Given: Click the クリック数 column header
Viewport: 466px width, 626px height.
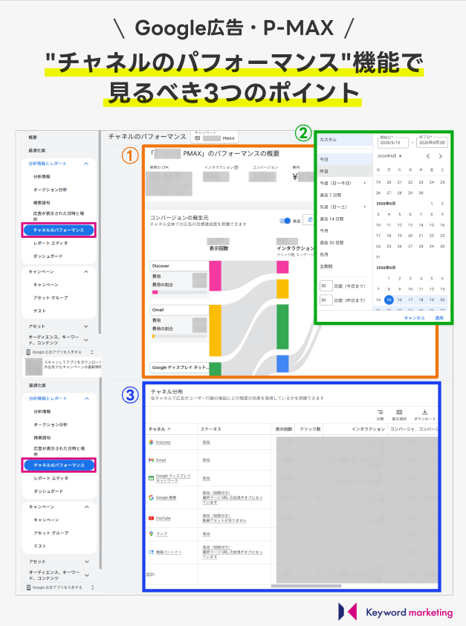Looking at the screenshot, I should coord(310,429).
